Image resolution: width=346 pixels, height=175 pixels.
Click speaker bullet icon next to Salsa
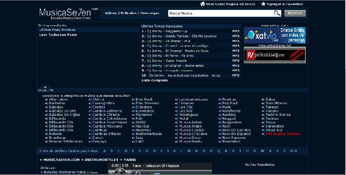pos(263,99)
